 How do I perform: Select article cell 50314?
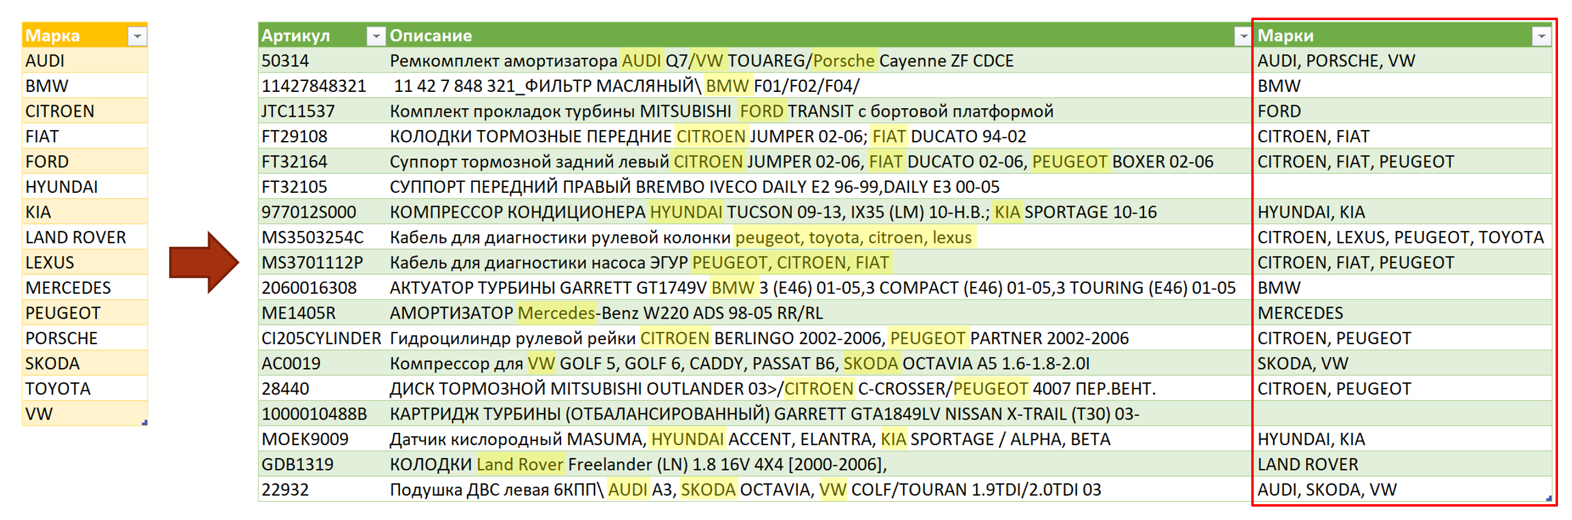[322, 61]
